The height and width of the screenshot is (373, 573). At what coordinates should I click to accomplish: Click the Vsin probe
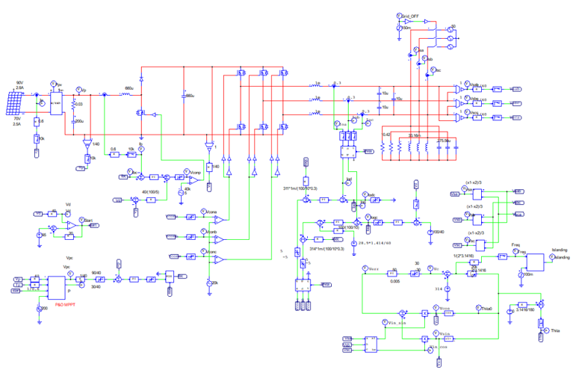[x=436, y=333]
